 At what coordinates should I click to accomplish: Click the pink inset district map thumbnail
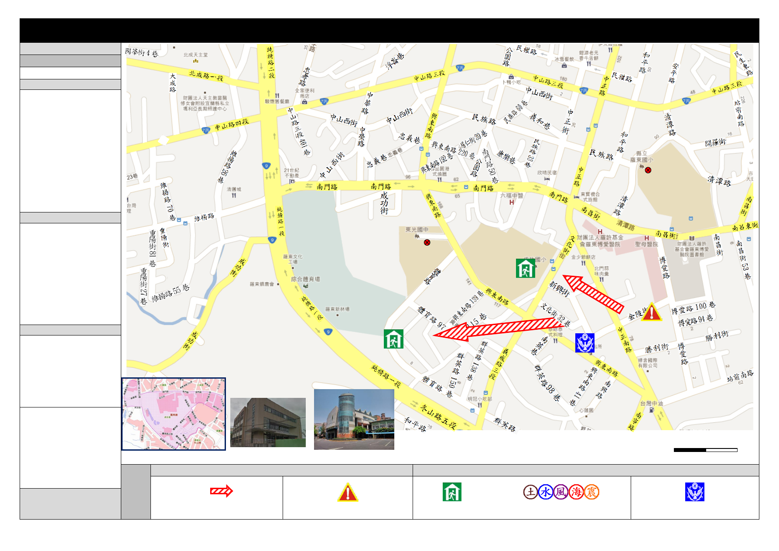[x=174, y=414]
